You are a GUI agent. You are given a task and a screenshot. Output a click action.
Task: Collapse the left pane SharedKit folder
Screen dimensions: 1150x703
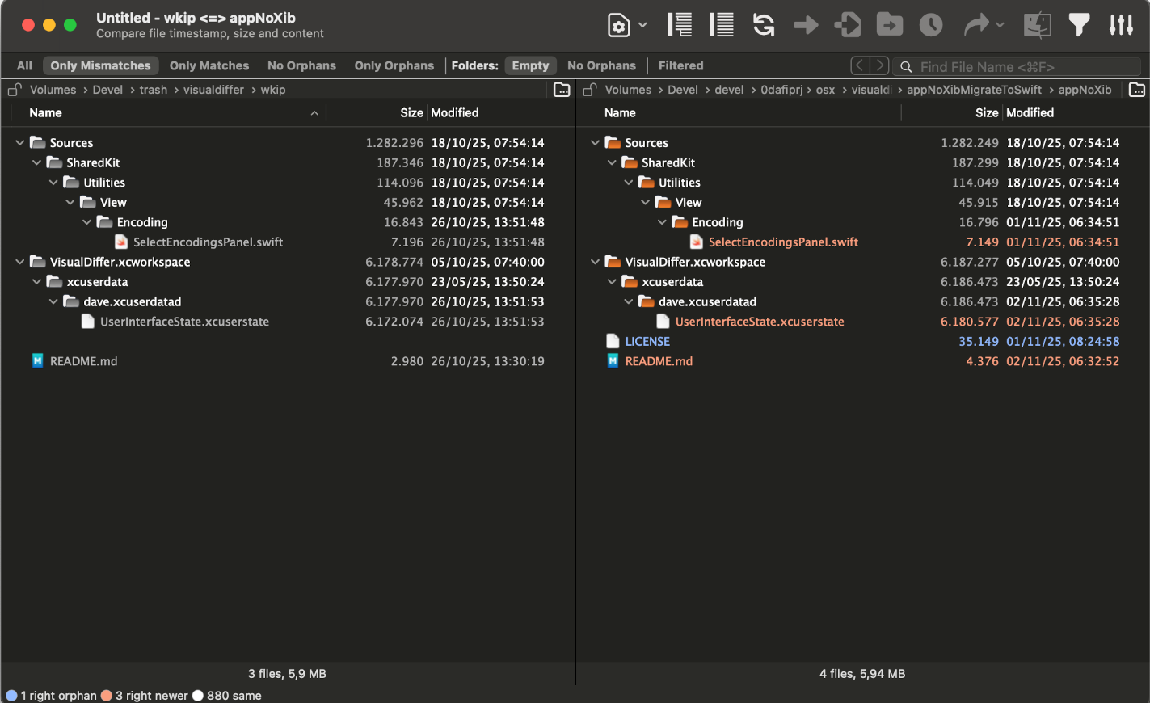point(36,162)
